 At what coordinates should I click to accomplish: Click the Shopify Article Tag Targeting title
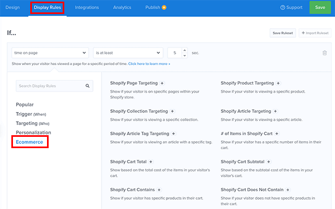click(x=140, y=134)
